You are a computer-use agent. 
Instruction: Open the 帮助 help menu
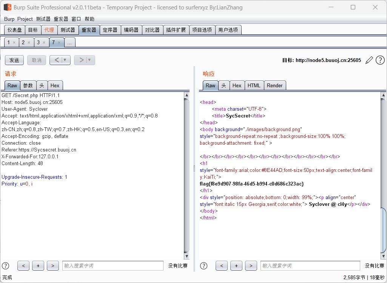tap(89, 19)
